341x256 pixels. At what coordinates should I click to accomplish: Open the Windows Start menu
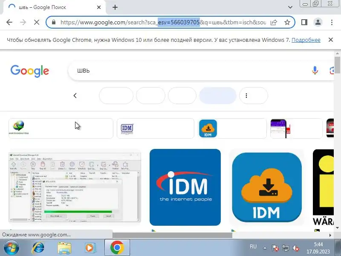[12, 248]
